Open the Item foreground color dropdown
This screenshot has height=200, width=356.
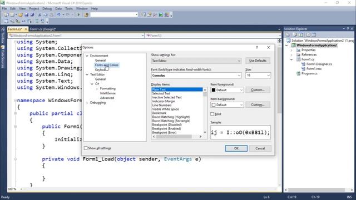(x=227, y=90)
